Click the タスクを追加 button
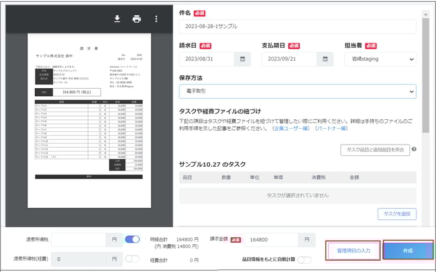The height and width of the screenshot is (272, 436). click(x=397, y=214)
